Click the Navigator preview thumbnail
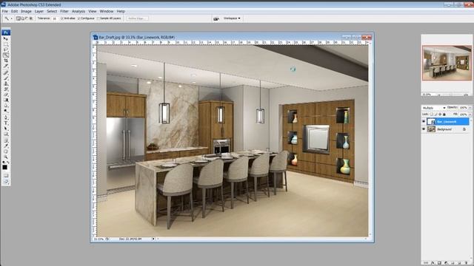 coord(447,63)
